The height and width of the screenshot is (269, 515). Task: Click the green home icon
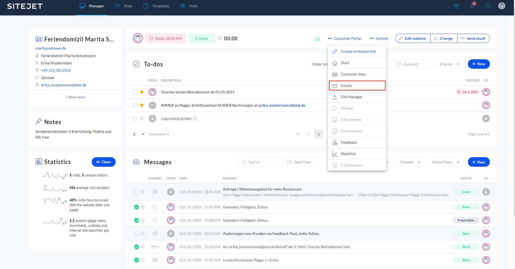(317, 39)
